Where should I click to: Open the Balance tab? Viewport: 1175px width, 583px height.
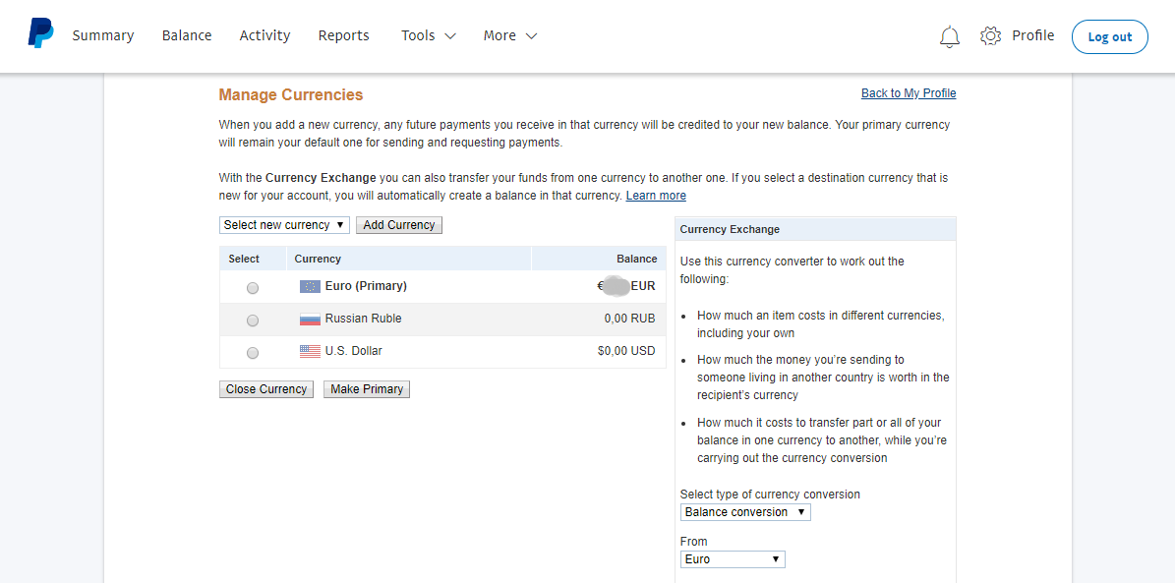click(x=187, y=35)
